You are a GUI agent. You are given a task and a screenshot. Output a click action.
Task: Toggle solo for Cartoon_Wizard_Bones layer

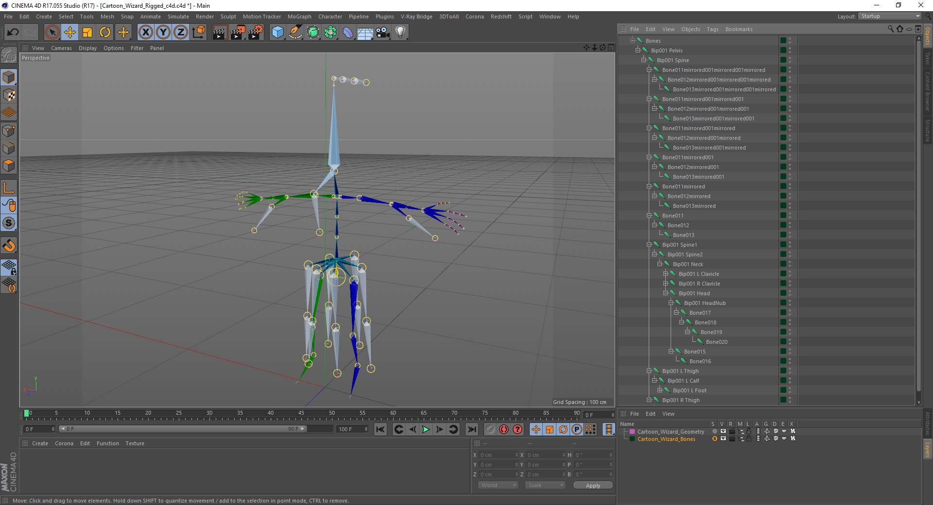(x=714, y=438)
